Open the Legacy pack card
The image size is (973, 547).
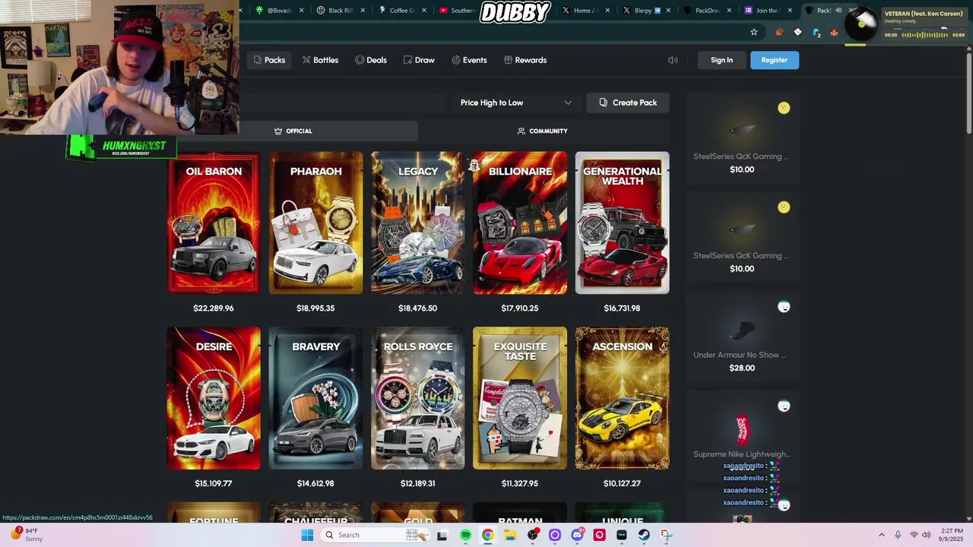pyautogui.click(x=417, y=223)
